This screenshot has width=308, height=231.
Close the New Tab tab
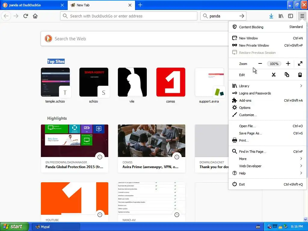tap(130, 5)
